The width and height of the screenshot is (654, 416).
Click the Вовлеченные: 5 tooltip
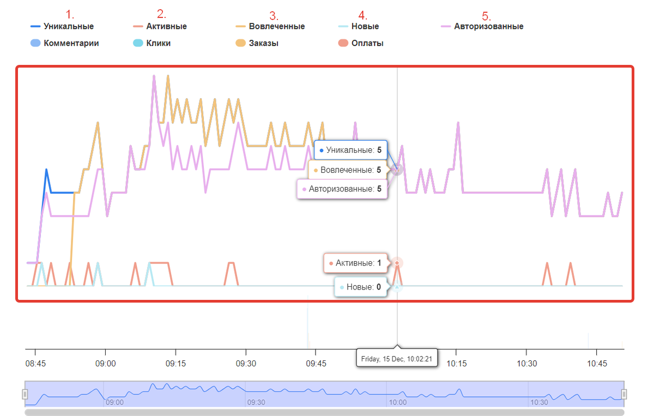348,170
